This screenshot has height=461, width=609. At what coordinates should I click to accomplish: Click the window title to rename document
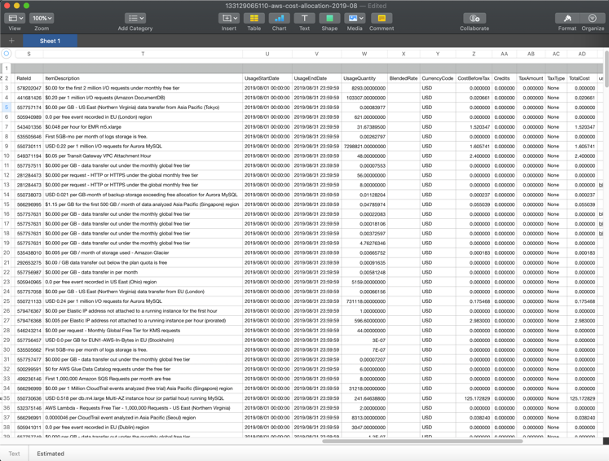[291, 6]
